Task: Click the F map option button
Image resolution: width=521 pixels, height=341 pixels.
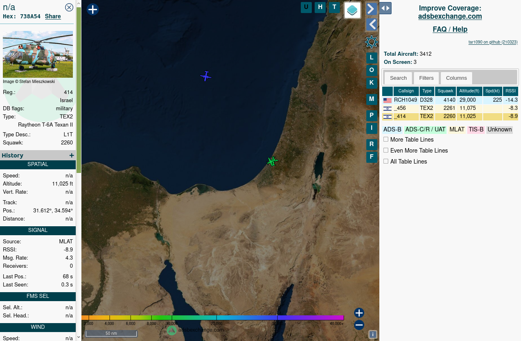Action: [x=372, y=157]
